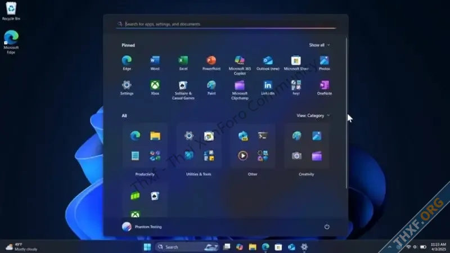Open Settings gear in Utilities & Tools
Image resolution: width=450 pixels, height=253 pixels.
coord(189,135)
